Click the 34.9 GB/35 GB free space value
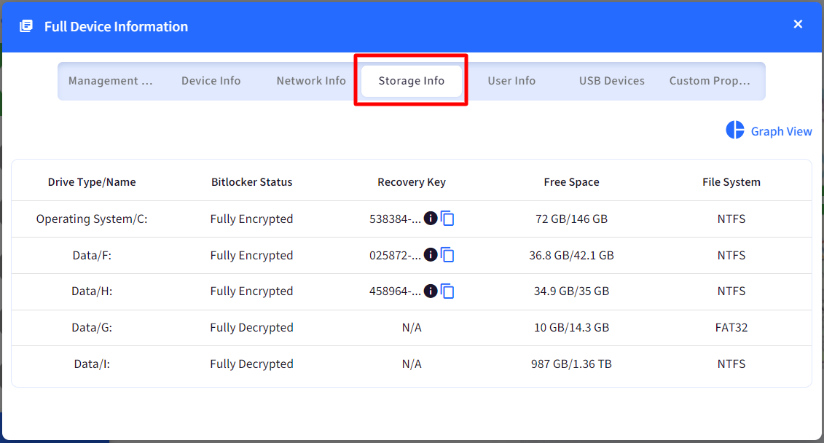 click(x=571, y=291)
